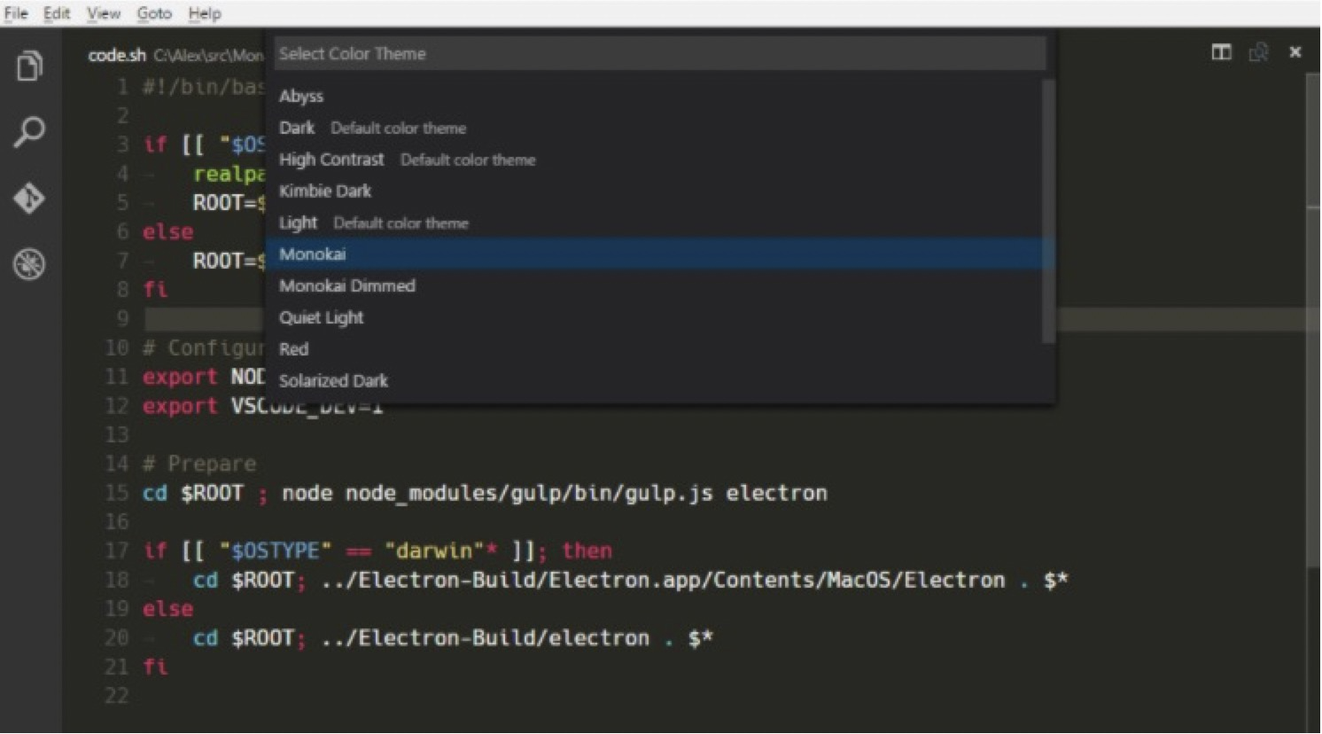
Task: Open the Explorer sidebar
Action: 29,66
